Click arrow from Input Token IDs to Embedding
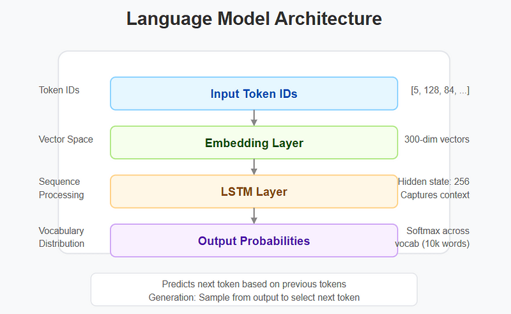The height and width of the screenshot is (314, 511). tap(254, 118)
